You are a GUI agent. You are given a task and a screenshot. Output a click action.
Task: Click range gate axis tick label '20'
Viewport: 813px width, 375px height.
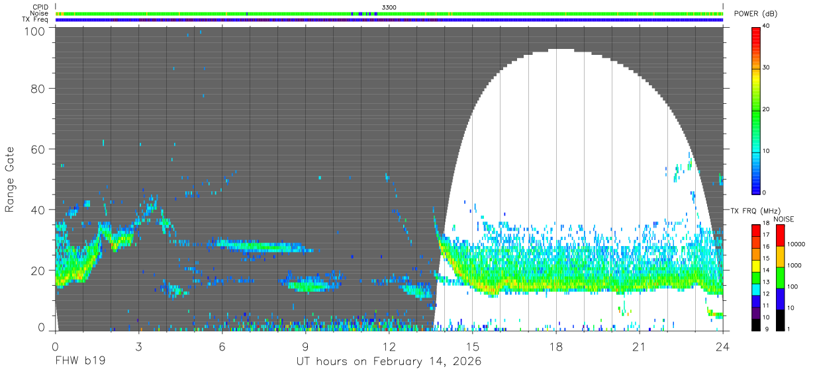[39, 270]
